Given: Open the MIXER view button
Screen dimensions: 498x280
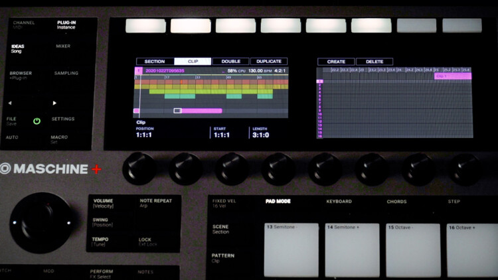Looking at the screenshot, I should click(x=63, y=46).
